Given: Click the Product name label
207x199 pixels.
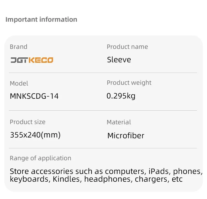Looking at the screenshot, I should 127,47.
